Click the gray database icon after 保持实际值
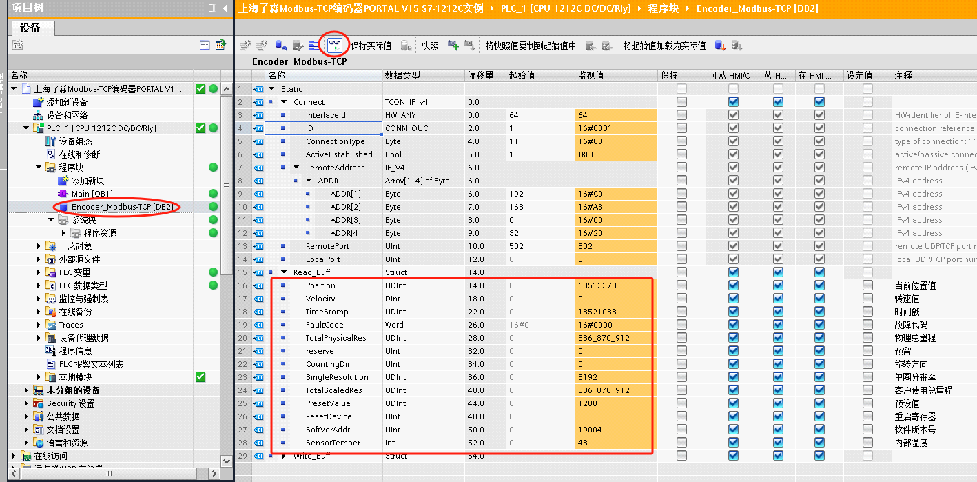Image resolution: width=977 pixels, height=482 pixels. tap(407, 46)
